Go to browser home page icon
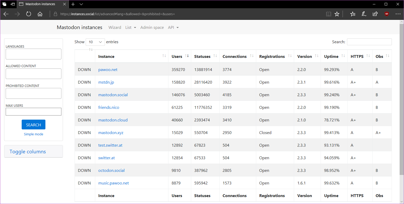Image resolution: width=404 pixels, height=204 pixels. point(40,14)
